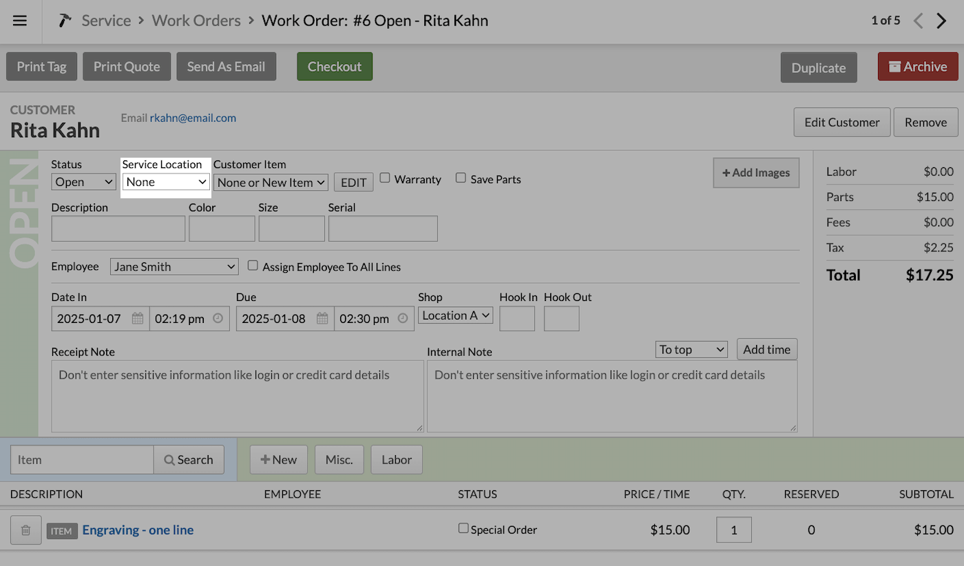964x566 pixels.
Task: Enable the Warranty checkbox
Action: click(x=385, y=178)
